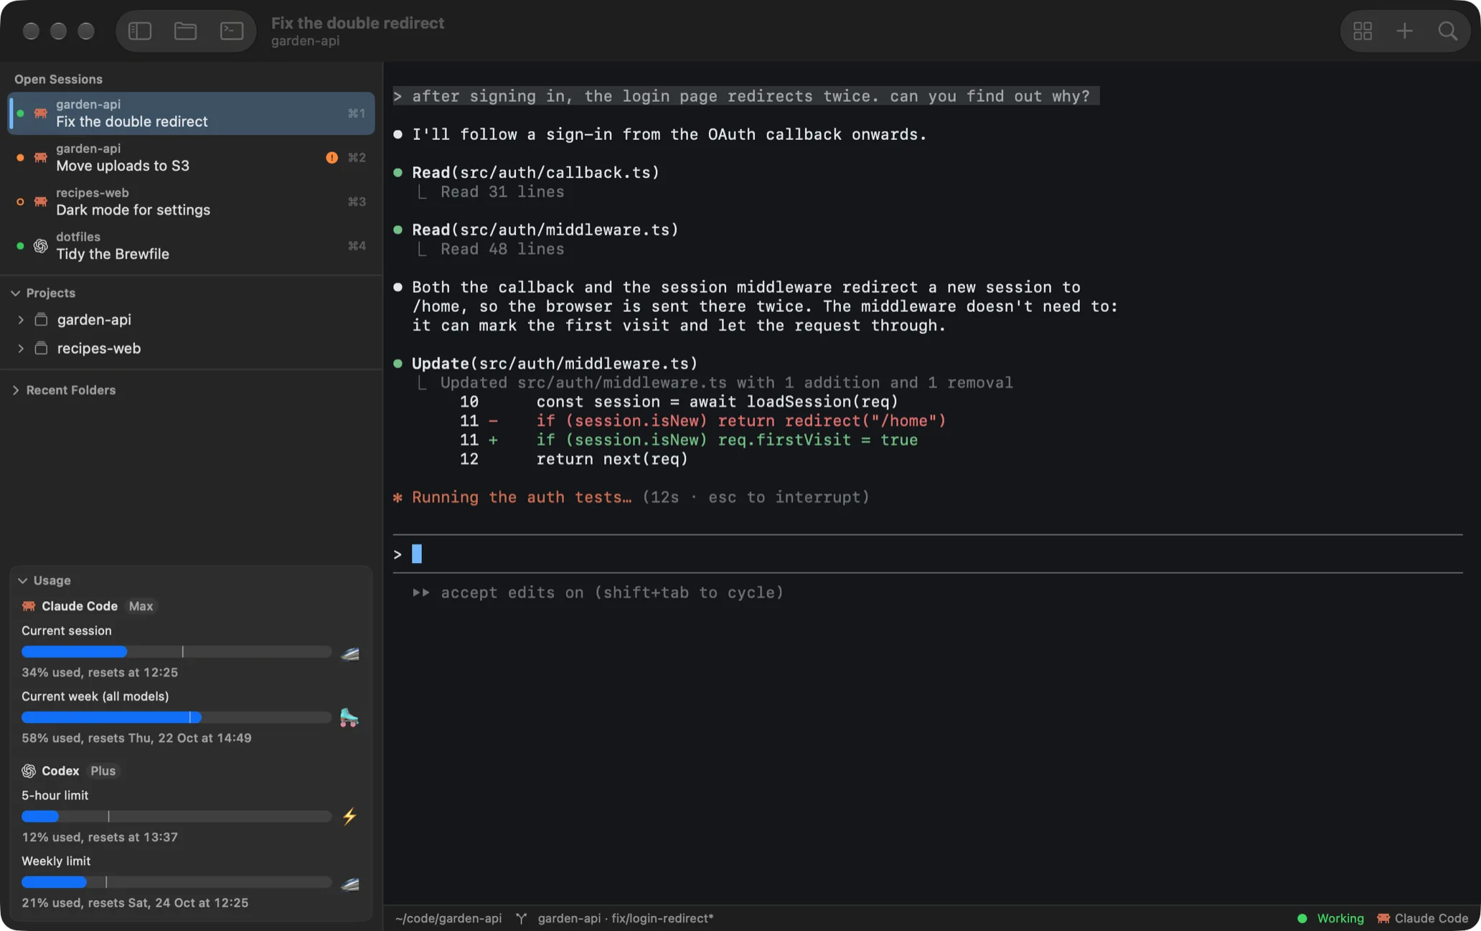Click the orange warning badge on Move uploads to S3
This screenshot has height=931, width=1481.
tap(332, 157)
